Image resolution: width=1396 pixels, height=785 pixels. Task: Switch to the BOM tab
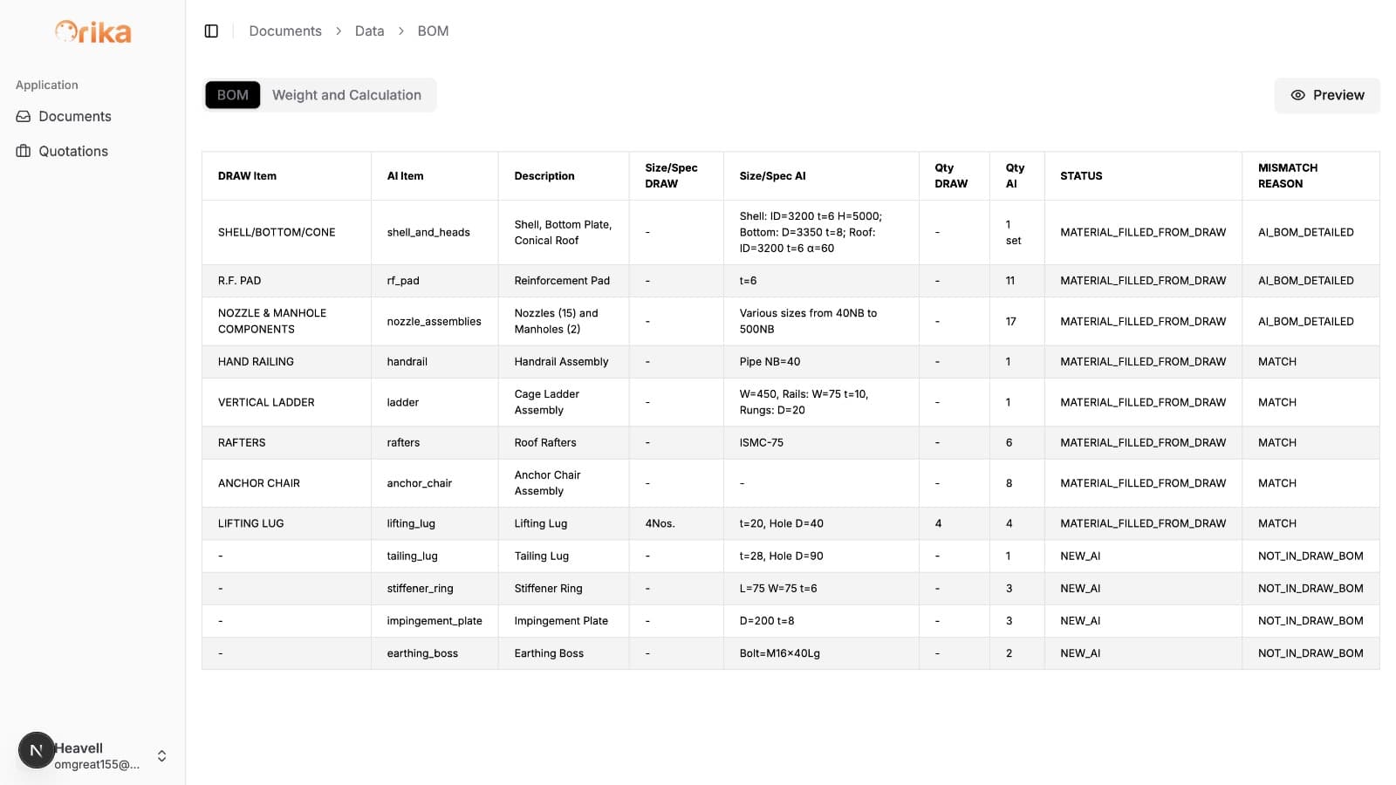[x=232, y=95]
